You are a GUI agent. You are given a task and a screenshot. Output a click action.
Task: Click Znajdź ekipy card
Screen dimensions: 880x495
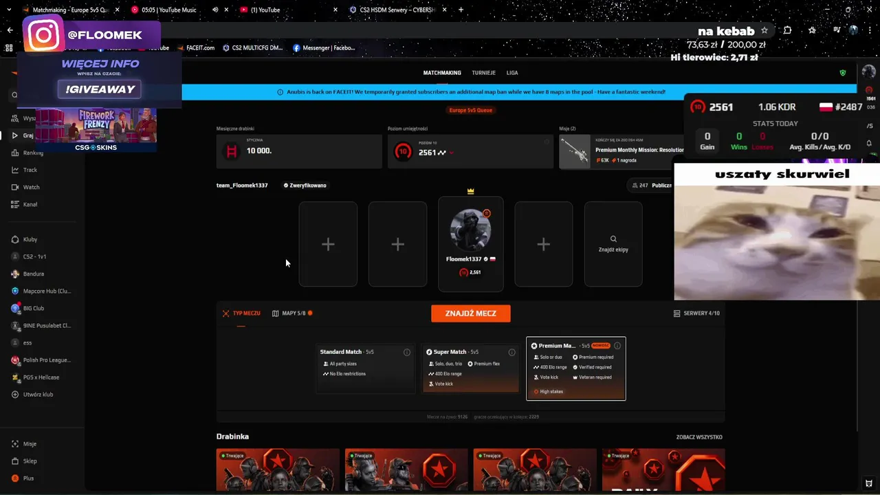click(613, 244)
